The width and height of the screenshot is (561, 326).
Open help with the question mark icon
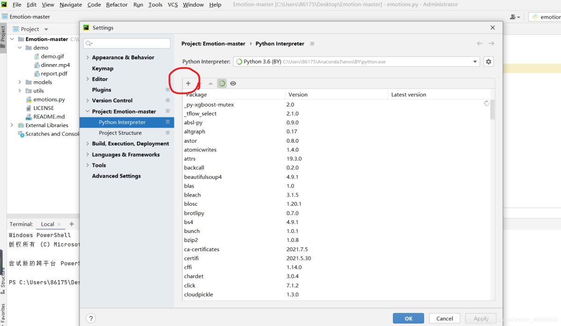pos(91,319)
